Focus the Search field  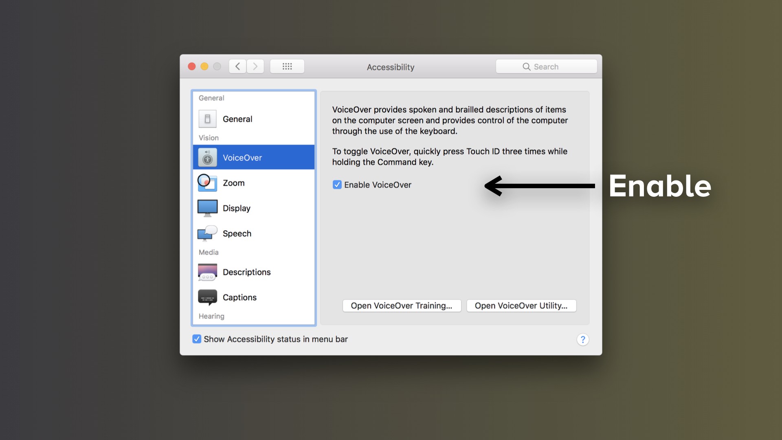coord(546,66)
